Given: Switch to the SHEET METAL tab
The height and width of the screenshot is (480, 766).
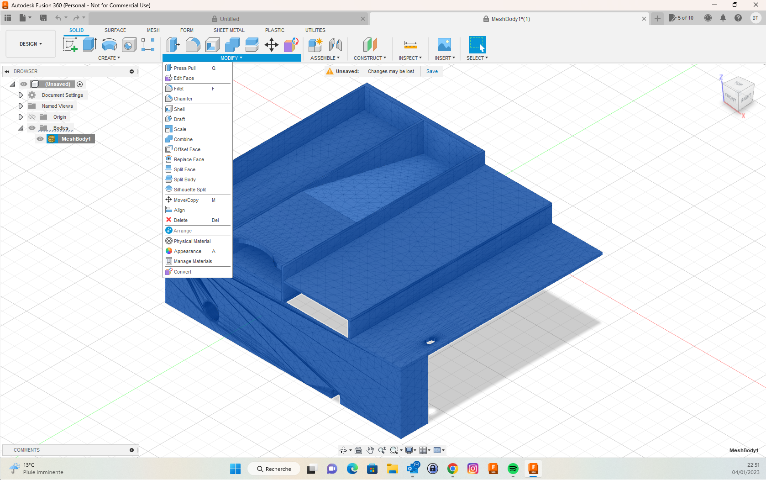Looking at the screenshot, I should pyautogui.click(x=229, y=30).
